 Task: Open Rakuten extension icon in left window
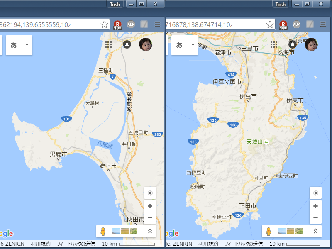point(117,25)
